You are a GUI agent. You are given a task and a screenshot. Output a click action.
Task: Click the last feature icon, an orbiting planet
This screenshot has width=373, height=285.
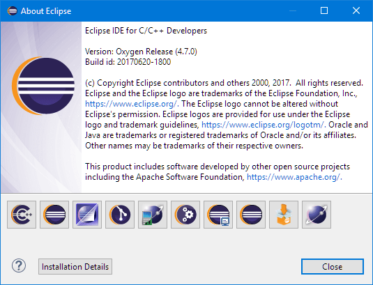[x=317, y=215]
